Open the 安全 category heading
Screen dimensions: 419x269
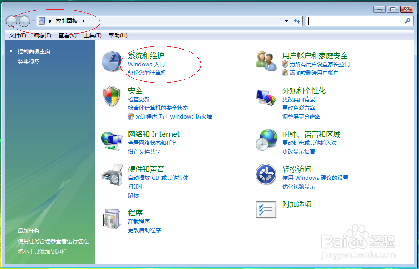[135, 90]
